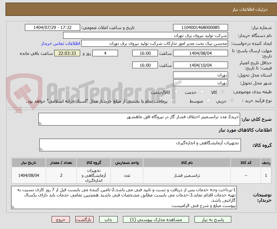
Task: Click the announcement date field 1404/07/29
Action: [x=52, y=27]
